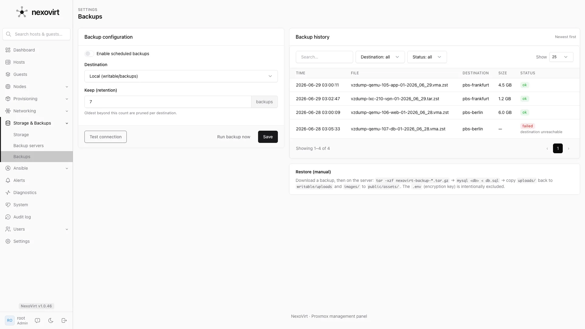Expand the Provisioning menu chevron
585x329 pixels.
coord(67,99)
